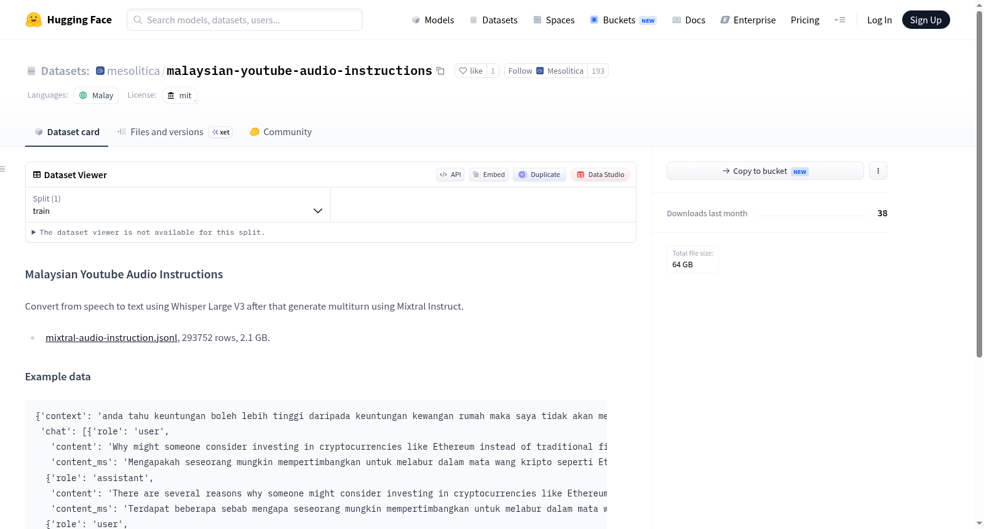Viewport: 984px width, 529px height.
Task: Open the API button in viewer
Action: click(x=450, y=174)
